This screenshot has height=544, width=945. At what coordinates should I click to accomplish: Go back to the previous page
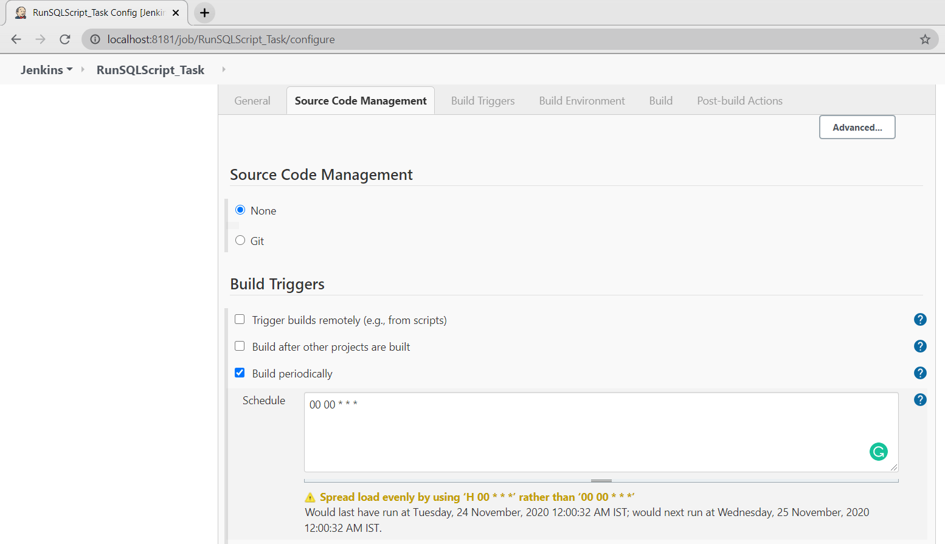coord(16,40)
